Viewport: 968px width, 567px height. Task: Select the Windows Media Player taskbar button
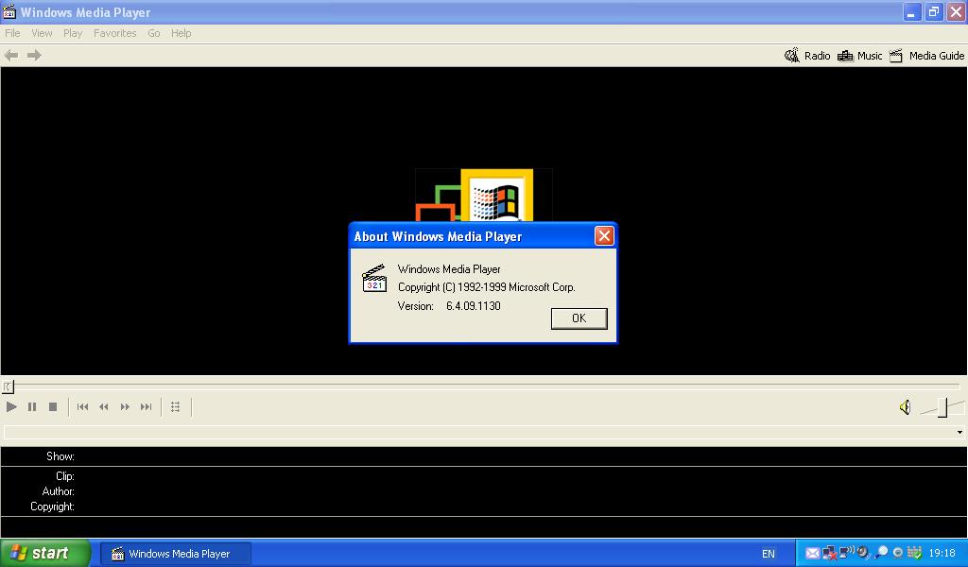[x=175, y=552]
